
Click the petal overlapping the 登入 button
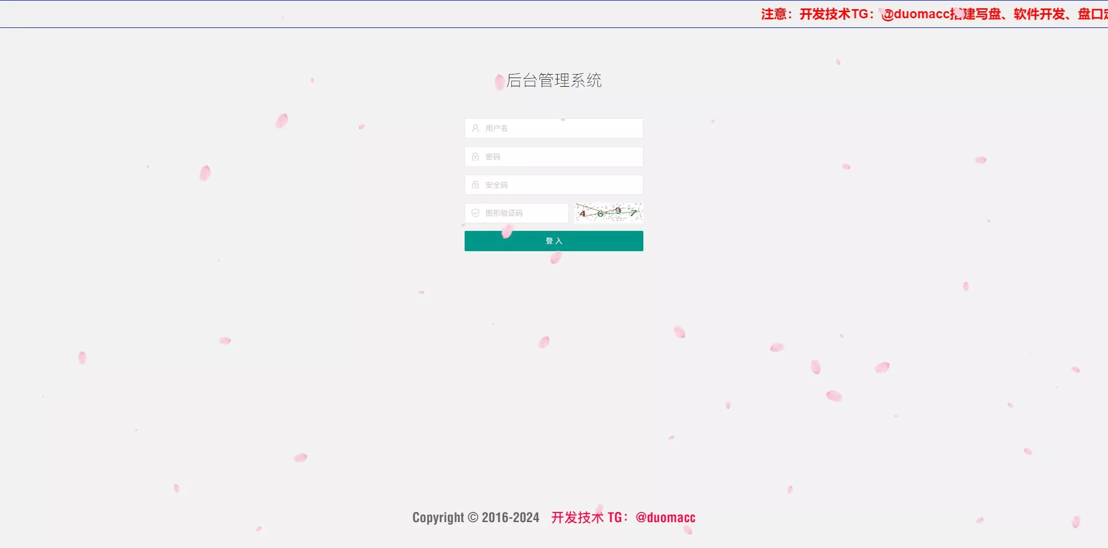(507, 232)
